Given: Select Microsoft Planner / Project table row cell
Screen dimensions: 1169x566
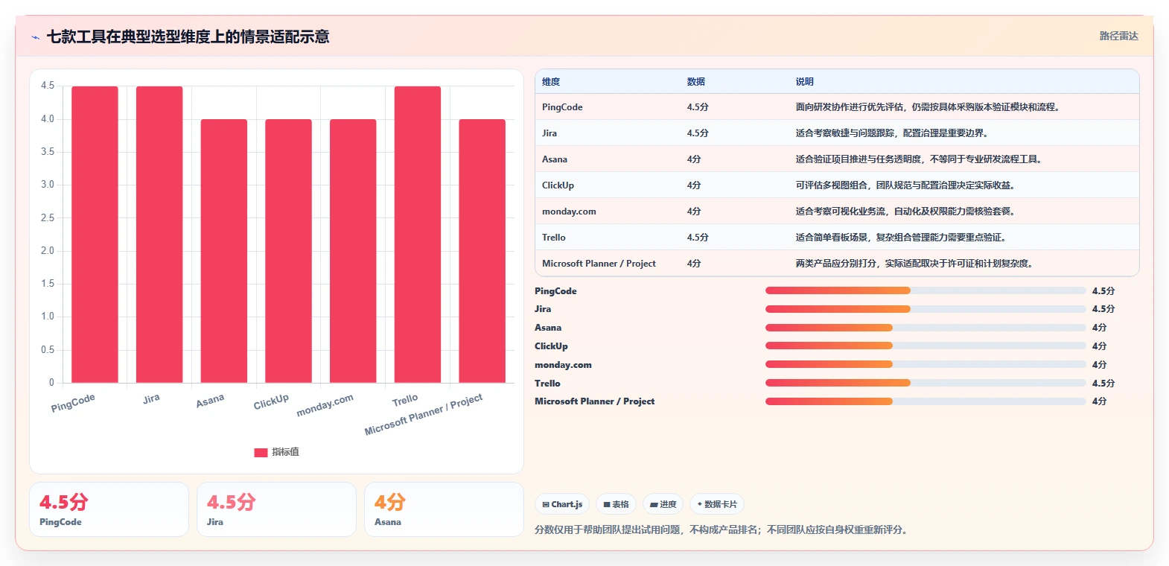Looking at the screenshot, I should [x=599, y=264].
